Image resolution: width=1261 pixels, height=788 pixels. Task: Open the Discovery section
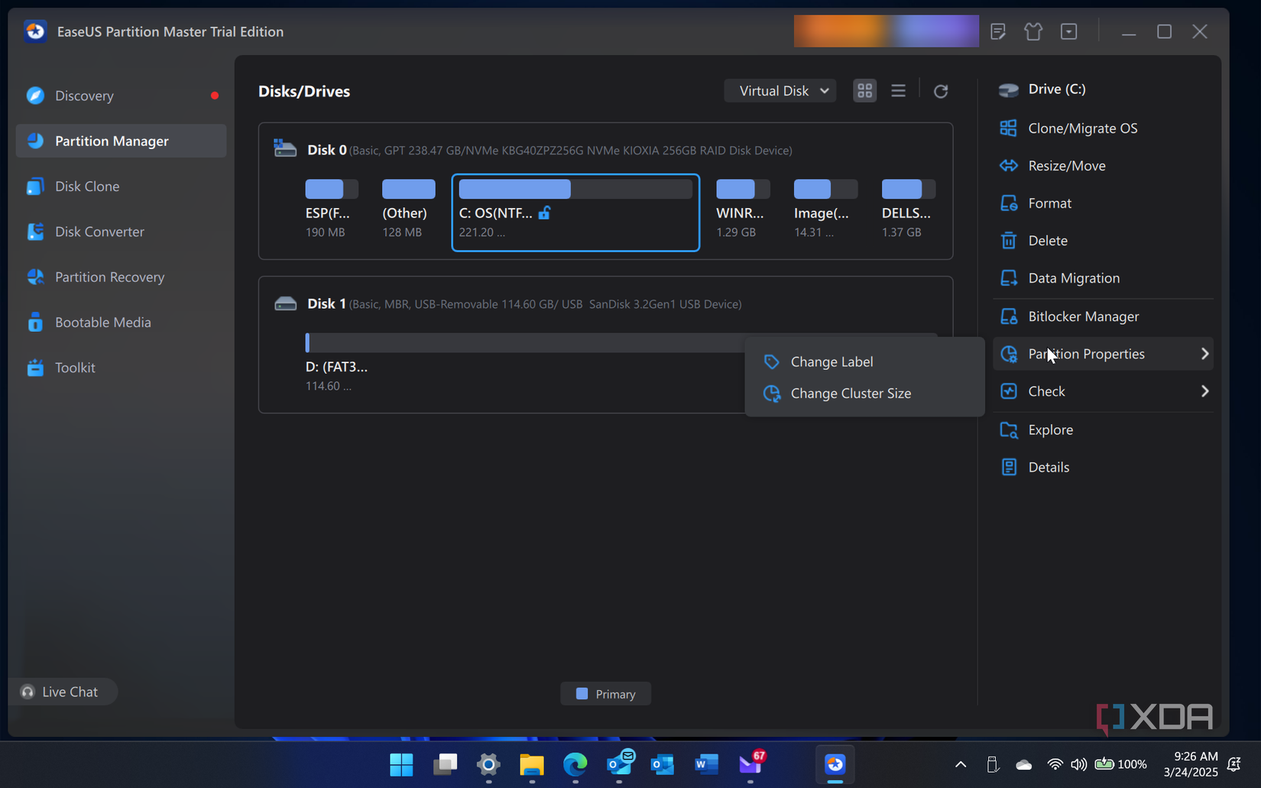coord(83,96)
